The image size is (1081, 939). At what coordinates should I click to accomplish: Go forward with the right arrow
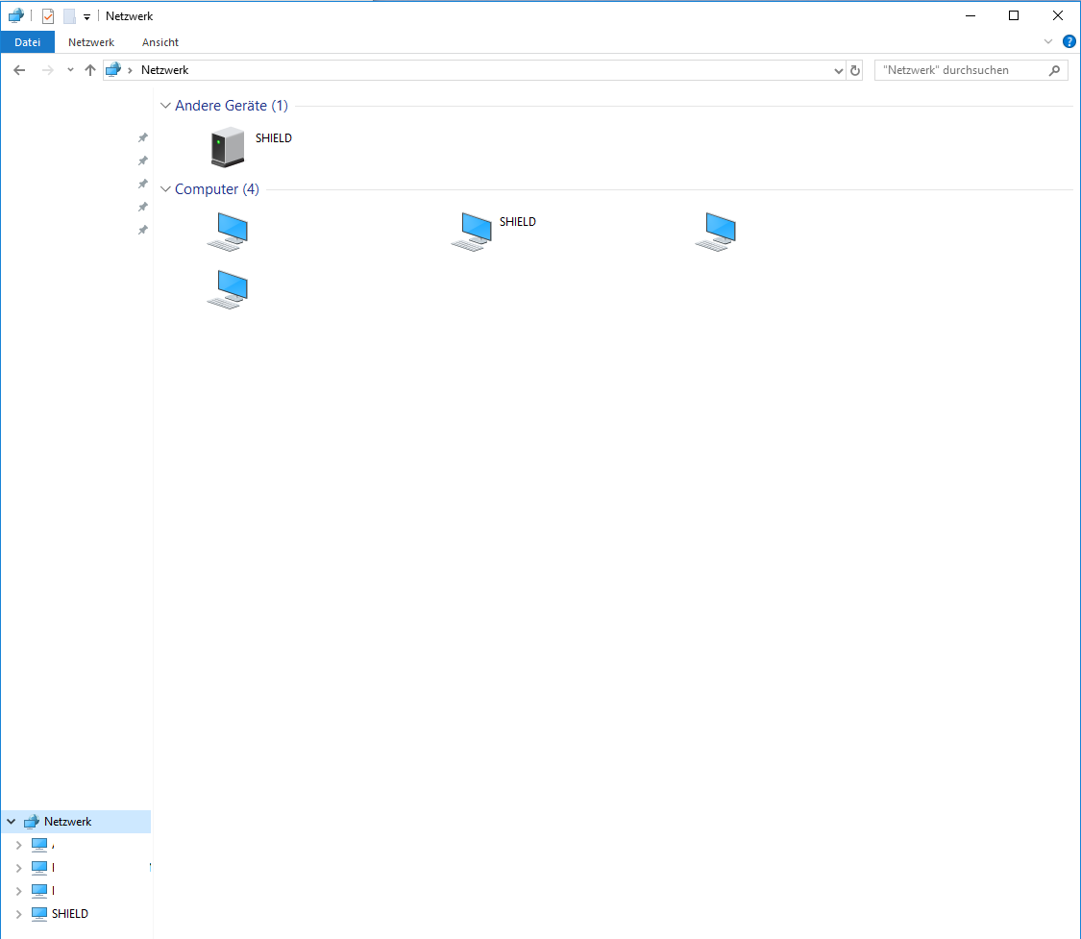(48, 69)
